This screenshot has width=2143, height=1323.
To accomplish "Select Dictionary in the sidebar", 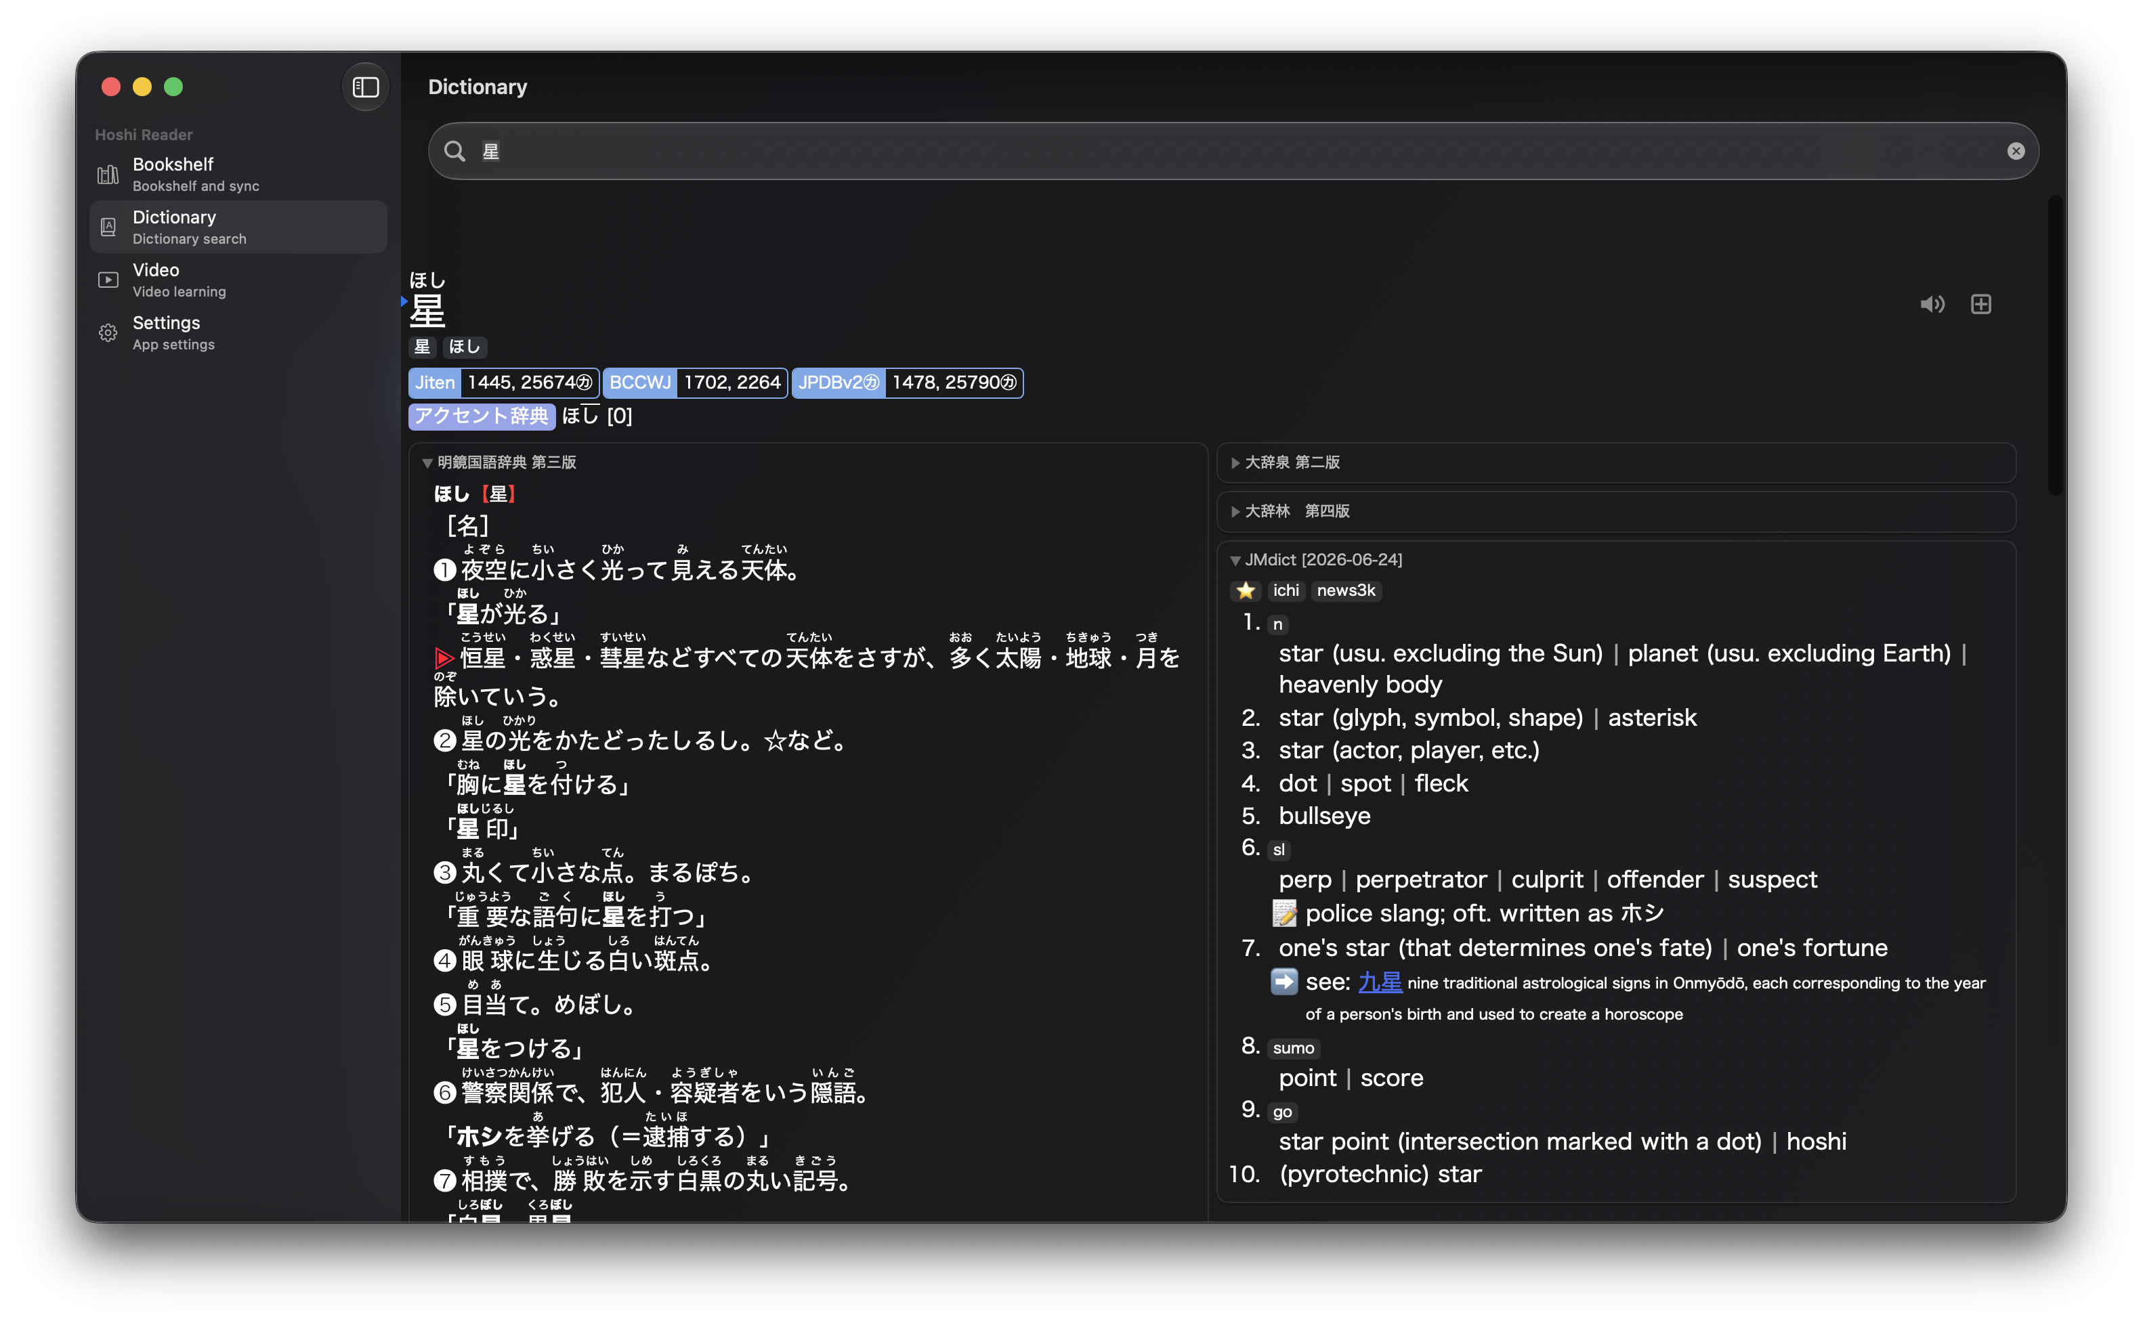I will pyautogui.click(x=238, y=227).
